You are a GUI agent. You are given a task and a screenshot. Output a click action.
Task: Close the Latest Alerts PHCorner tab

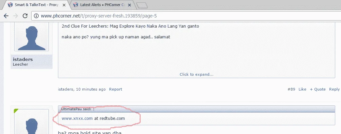129,5
